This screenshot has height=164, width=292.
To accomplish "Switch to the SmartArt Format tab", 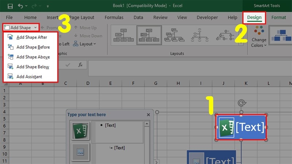I will point(278,17).
